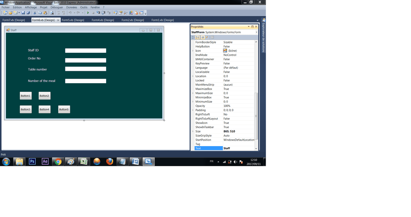Expand the Padding property node
Screen dimensions: 411x217
point(193,110)
